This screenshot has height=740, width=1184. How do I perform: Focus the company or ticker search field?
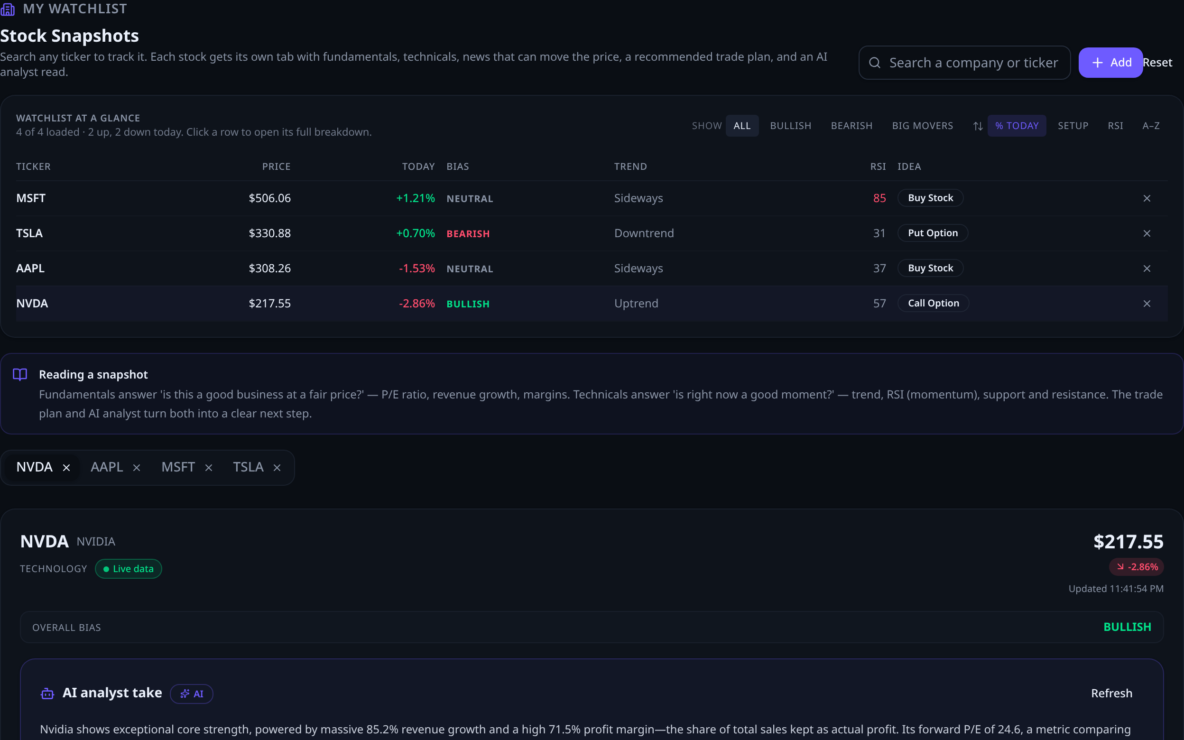click(x=964, y=63)
